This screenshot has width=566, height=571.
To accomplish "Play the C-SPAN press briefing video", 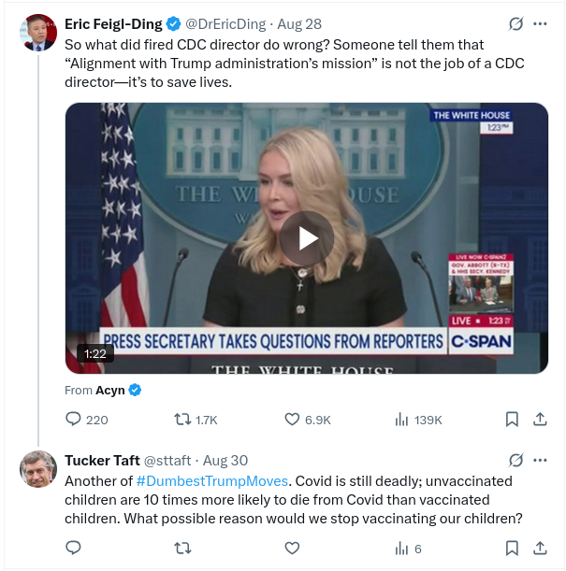I will (307, 238).
